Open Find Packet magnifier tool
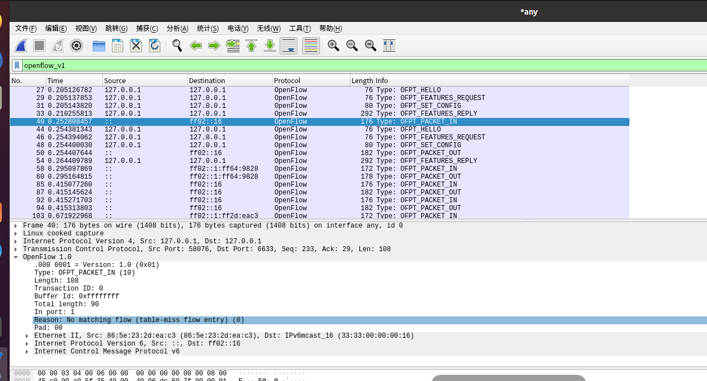 [177, 46]
